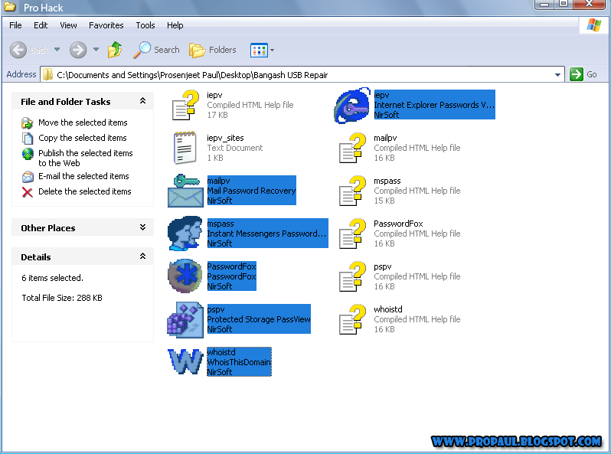This screenshot has height=454, width=611.
Task: Click the e-mail envelope task icon
Action: coord(28,177)
